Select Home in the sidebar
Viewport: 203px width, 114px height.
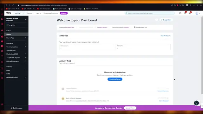(x=16, y=34)
